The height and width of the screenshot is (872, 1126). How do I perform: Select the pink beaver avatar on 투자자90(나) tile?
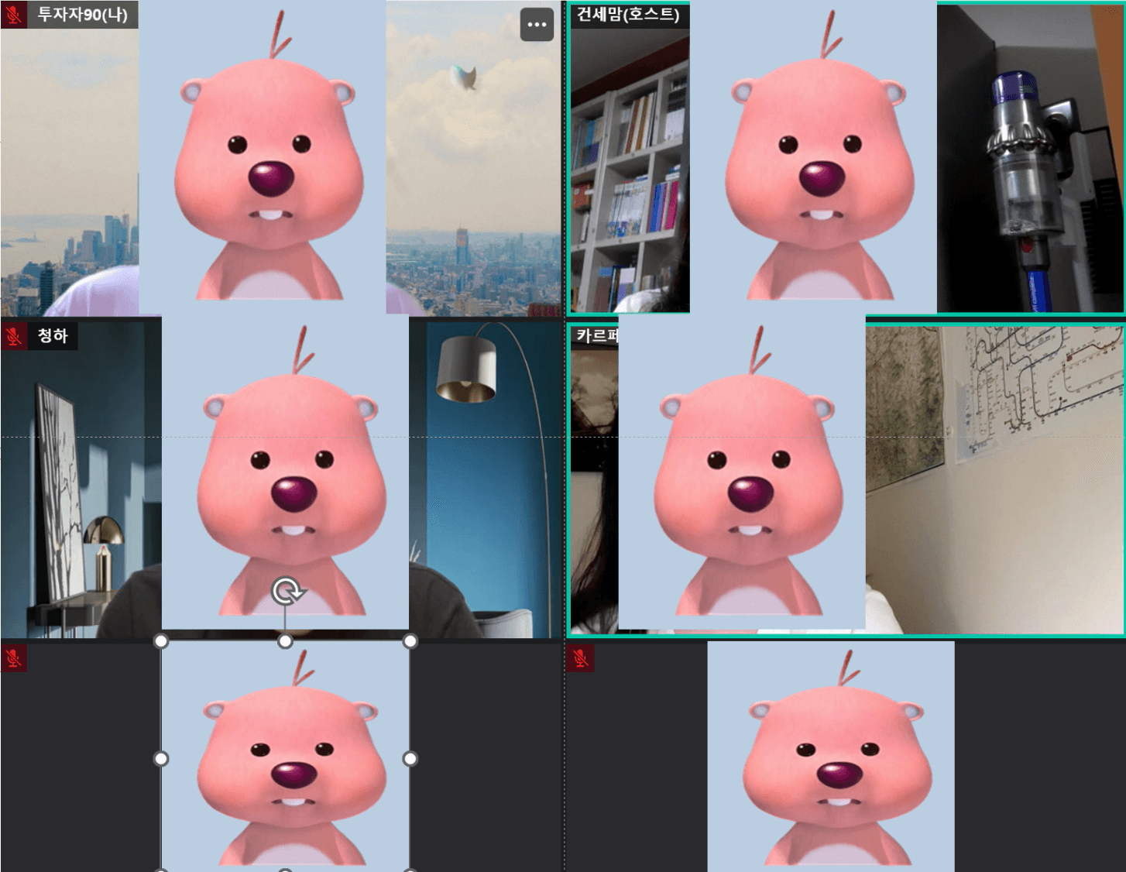pyautogui.click(x=263, y=157)
